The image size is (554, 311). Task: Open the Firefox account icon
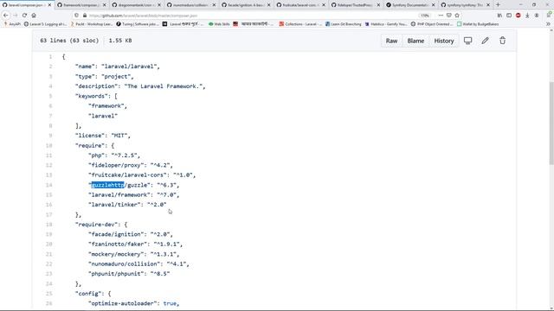coord(537,16)
